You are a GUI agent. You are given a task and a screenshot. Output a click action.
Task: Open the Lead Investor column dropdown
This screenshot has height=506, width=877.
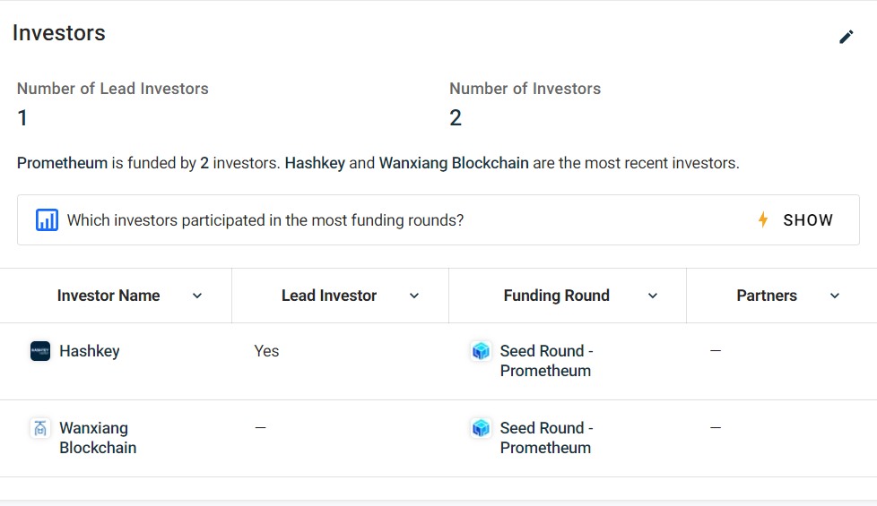point(414,296)
